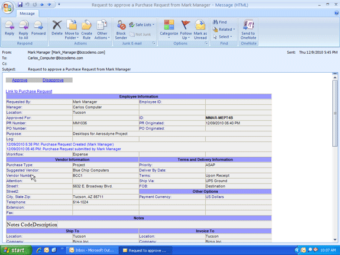
Task: Open the Follow Up flag menu
Action: pyautogui.click(x=186, y=30)
